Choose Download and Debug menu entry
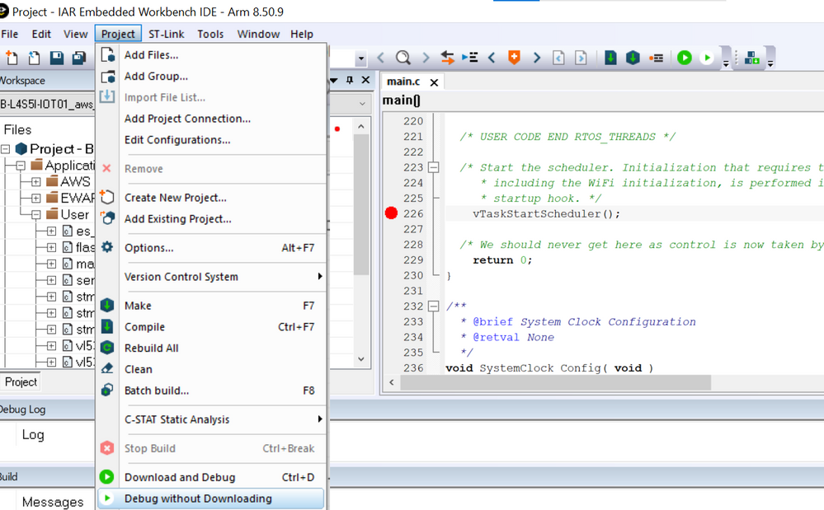Screen dimensions: 824x510 [x=211, y=477]
